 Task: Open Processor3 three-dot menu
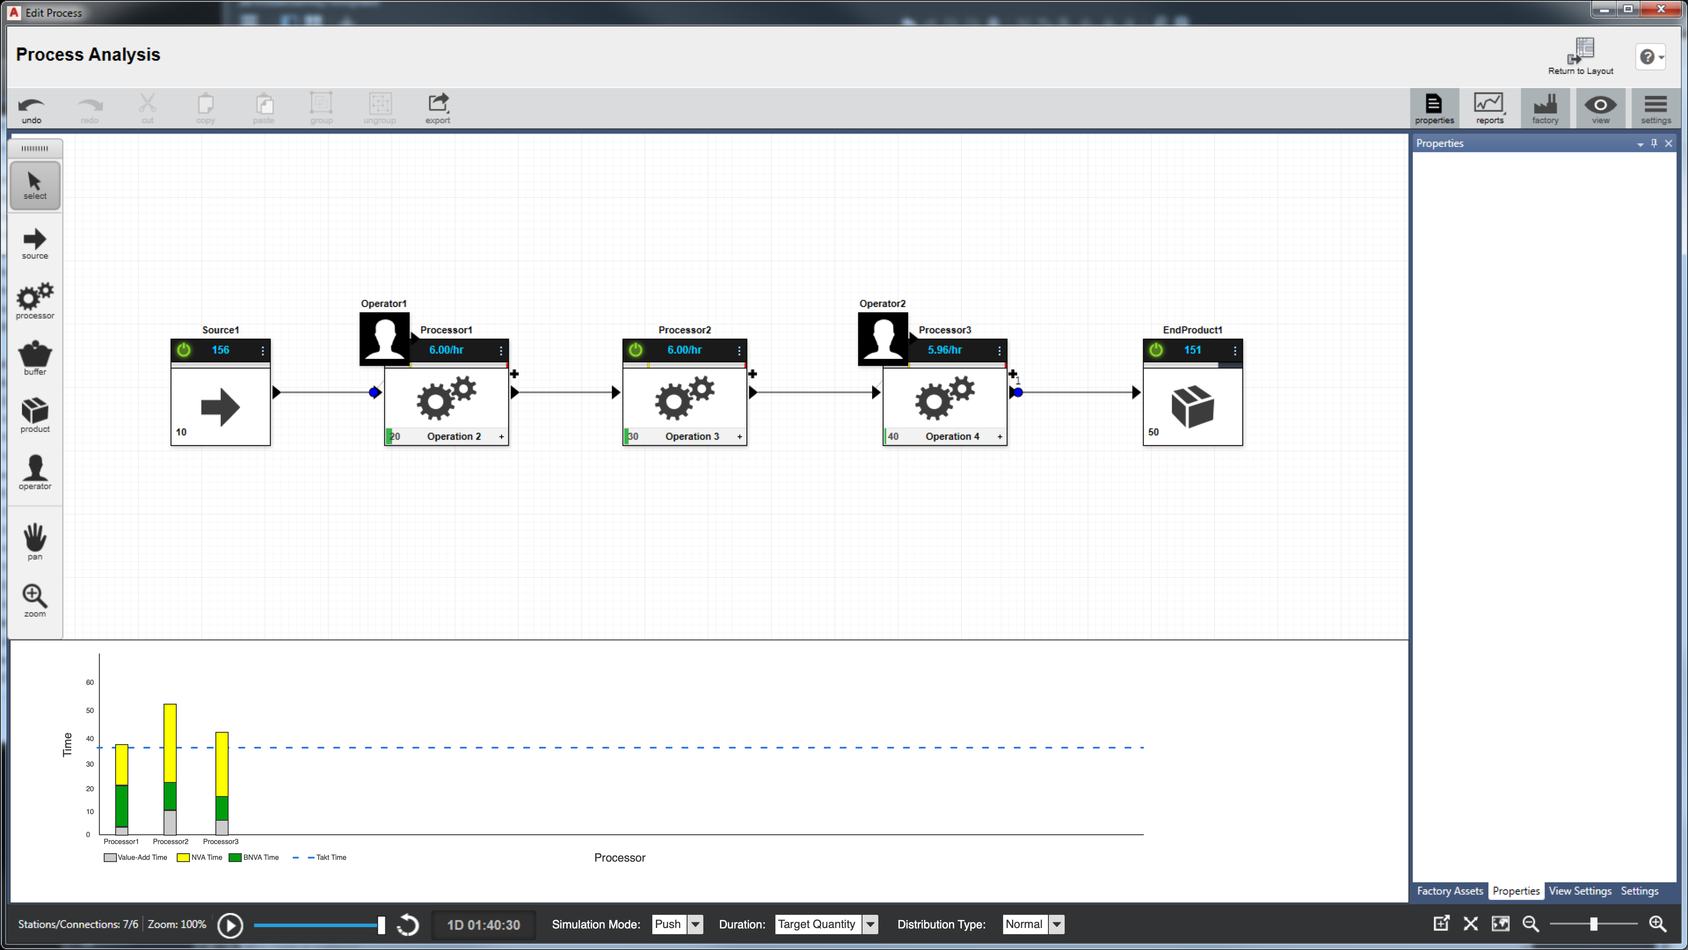pyautogui.click(x=999, y=351)
